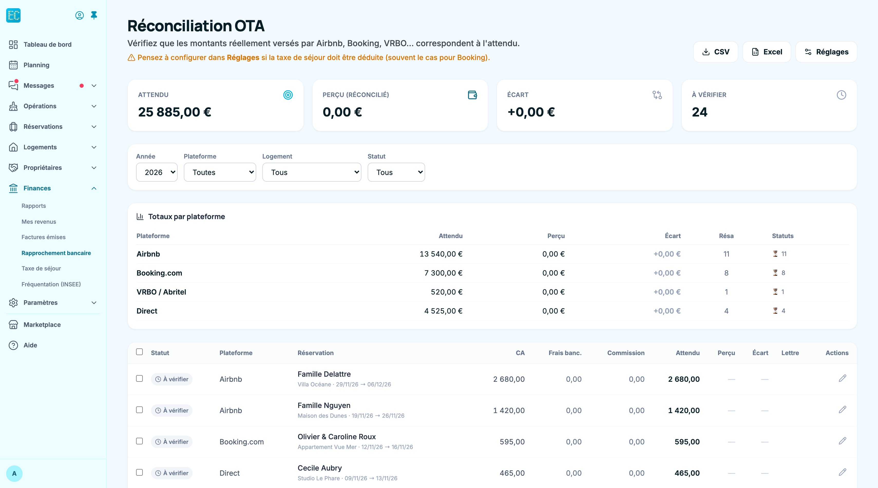
Task: Check the Cecile Aubry row checkbox
Action: (x=139, y=472)
